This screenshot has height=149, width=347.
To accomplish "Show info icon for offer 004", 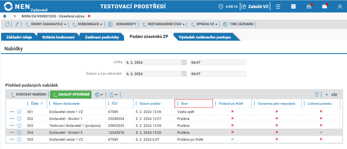I will point(19,132).
